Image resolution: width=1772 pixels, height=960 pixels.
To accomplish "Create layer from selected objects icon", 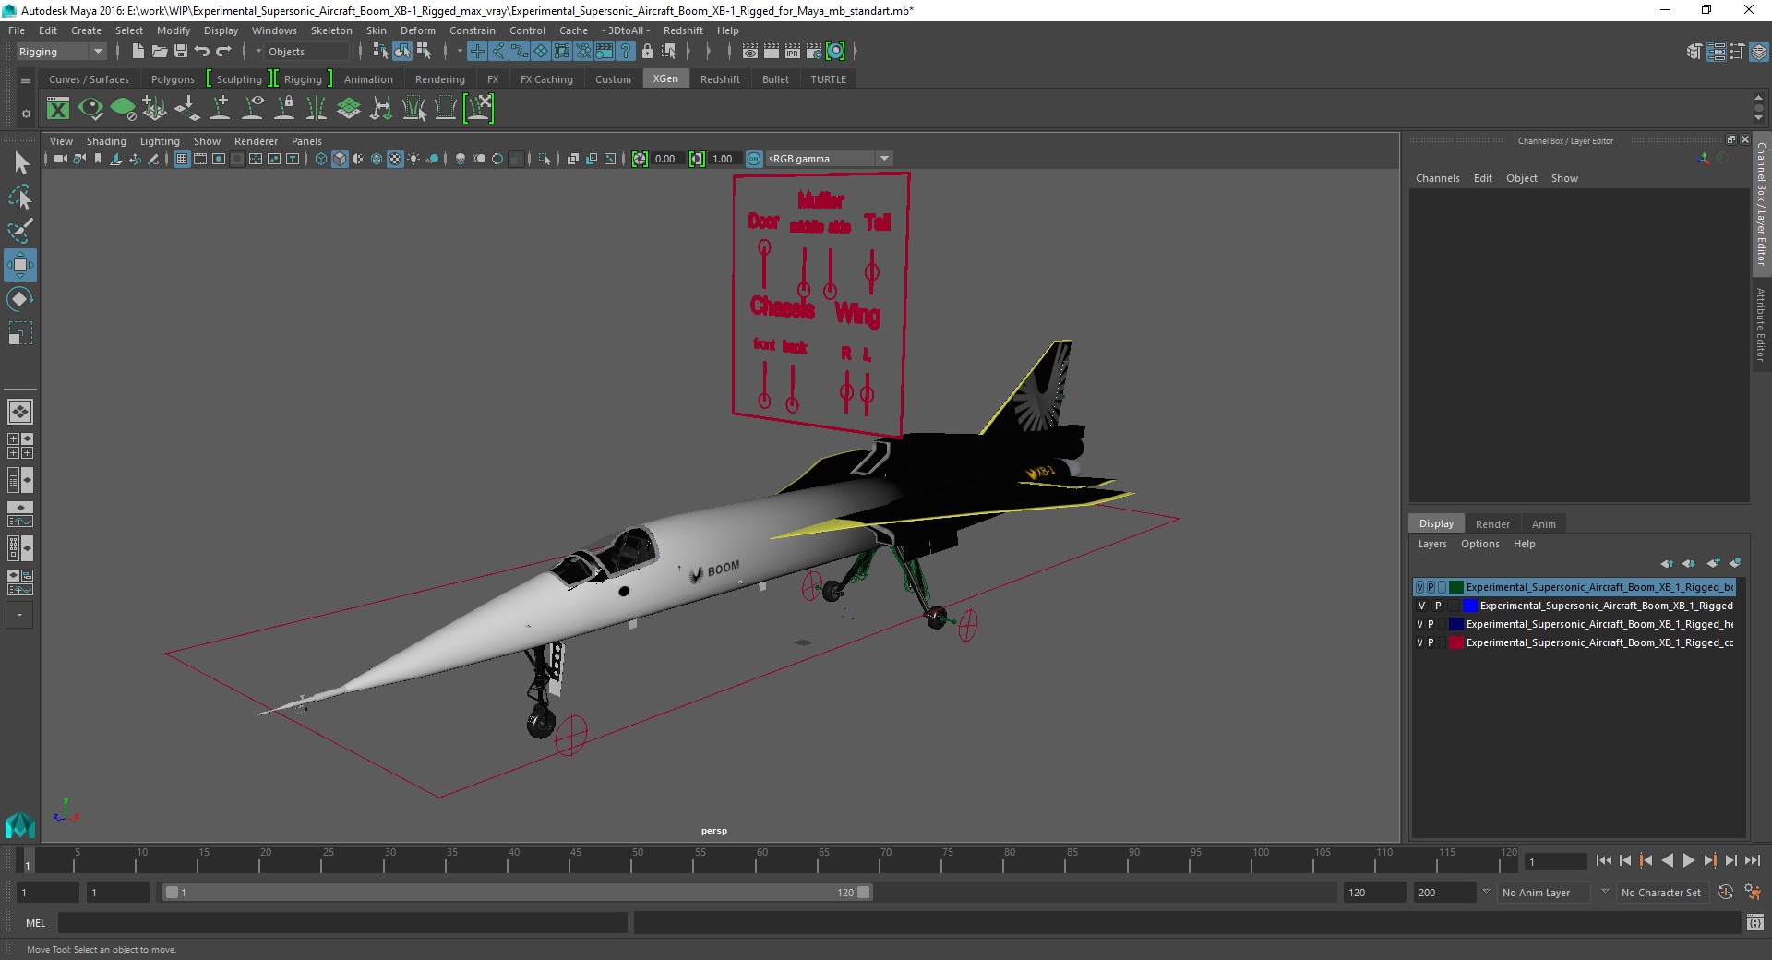I will point(1735,563).
